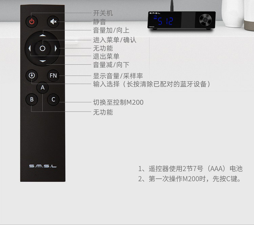Screen dimensions: 254x225
Task: Click the B button on remote
Action: (x=32, y=99)
